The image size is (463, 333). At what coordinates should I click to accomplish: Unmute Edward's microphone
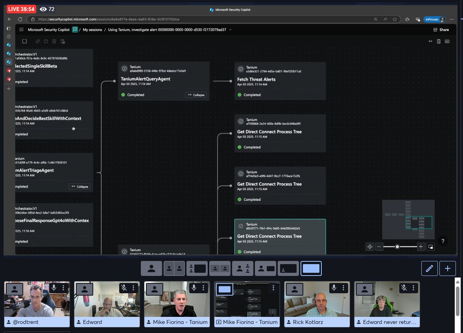[x=124, y=287]
